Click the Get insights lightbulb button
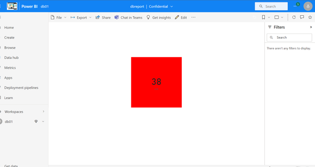The image size is (315, 167). 159,18
